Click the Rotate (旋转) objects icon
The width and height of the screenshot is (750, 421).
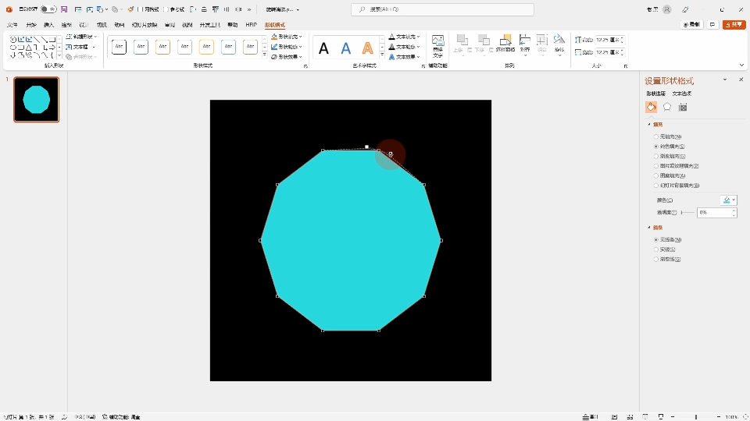[x=559, y=43]
